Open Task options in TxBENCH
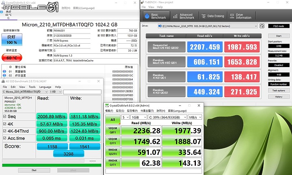The height and width of the screenshot is (175, 292). click(x=279, y=91)
